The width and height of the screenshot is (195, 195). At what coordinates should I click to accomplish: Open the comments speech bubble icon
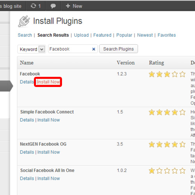(53, 6)
